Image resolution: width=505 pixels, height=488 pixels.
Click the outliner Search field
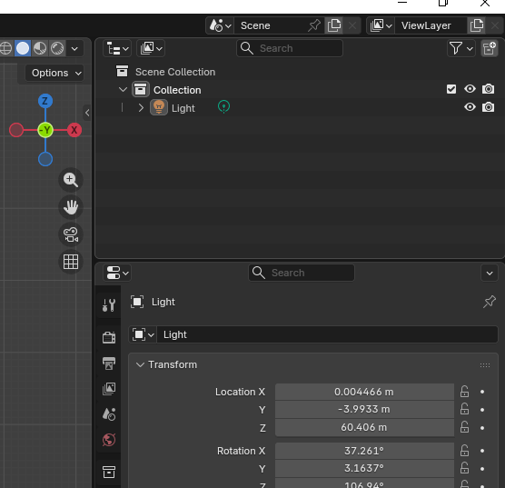point(290,48)
